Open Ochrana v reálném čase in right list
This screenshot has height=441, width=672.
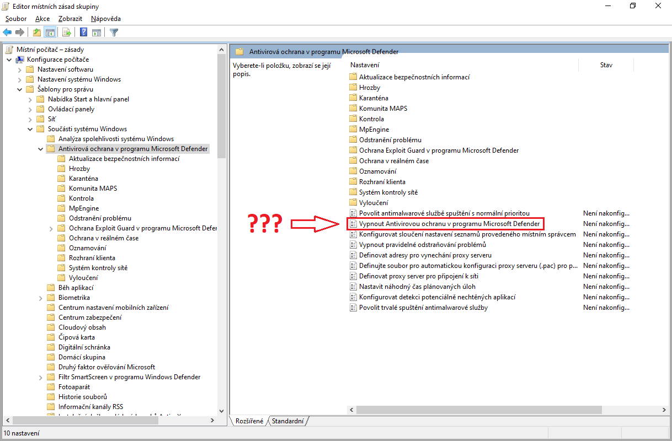coord(393,160)
